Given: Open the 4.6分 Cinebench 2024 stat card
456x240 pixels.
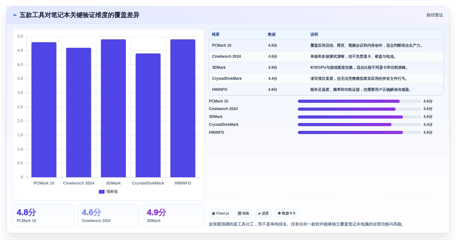Looking at the screenshot, I should [108, 216].
